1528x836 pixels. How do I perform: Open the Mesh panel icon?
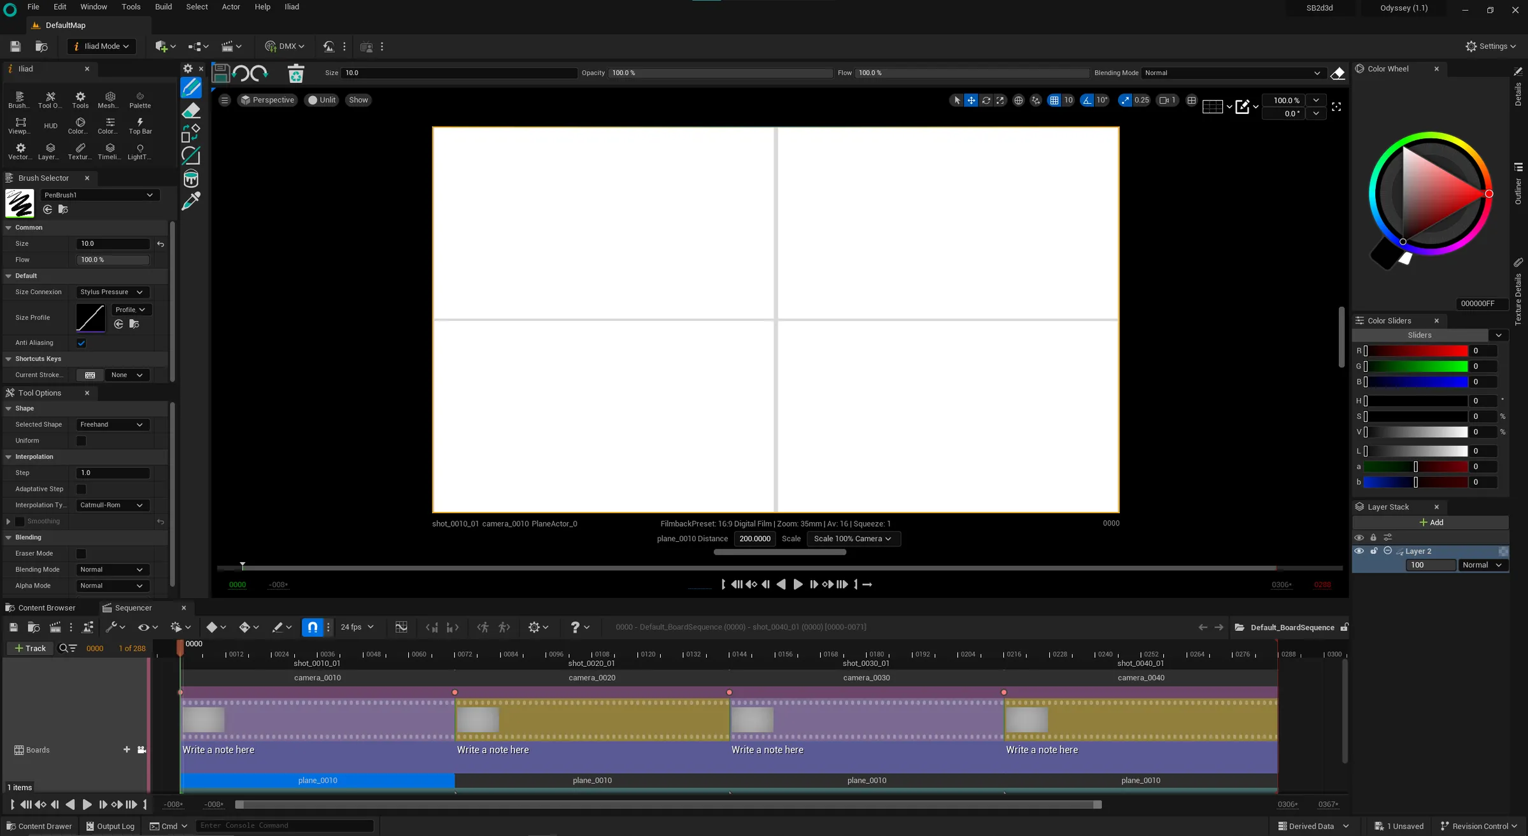[x=110, y=100]
